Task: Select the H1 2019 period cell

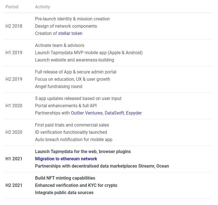Action: coord(14,53)
